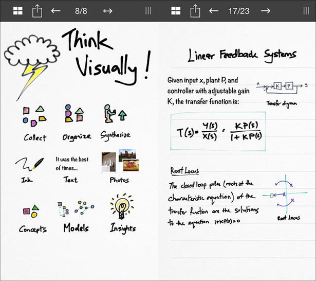Viewport: 316px width, 281px height.
Task: Tap share icon in left notebook toolbar
Action: pyautogui.click(x=37, y=10)
